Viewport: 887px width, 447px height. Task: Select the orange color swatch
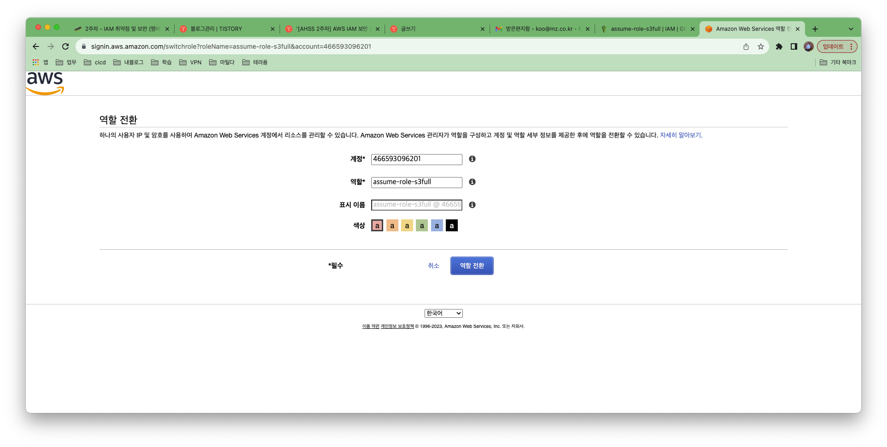pos(392,225)
